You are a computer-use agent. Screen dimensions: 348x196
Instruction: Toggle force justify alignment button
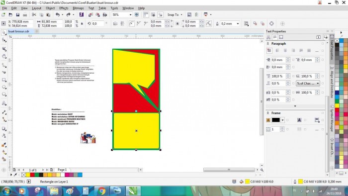pyautogui.click(x=309, y=51)
